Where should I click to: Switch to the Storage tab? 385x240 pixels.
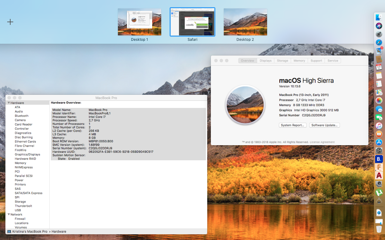[282, 61]
